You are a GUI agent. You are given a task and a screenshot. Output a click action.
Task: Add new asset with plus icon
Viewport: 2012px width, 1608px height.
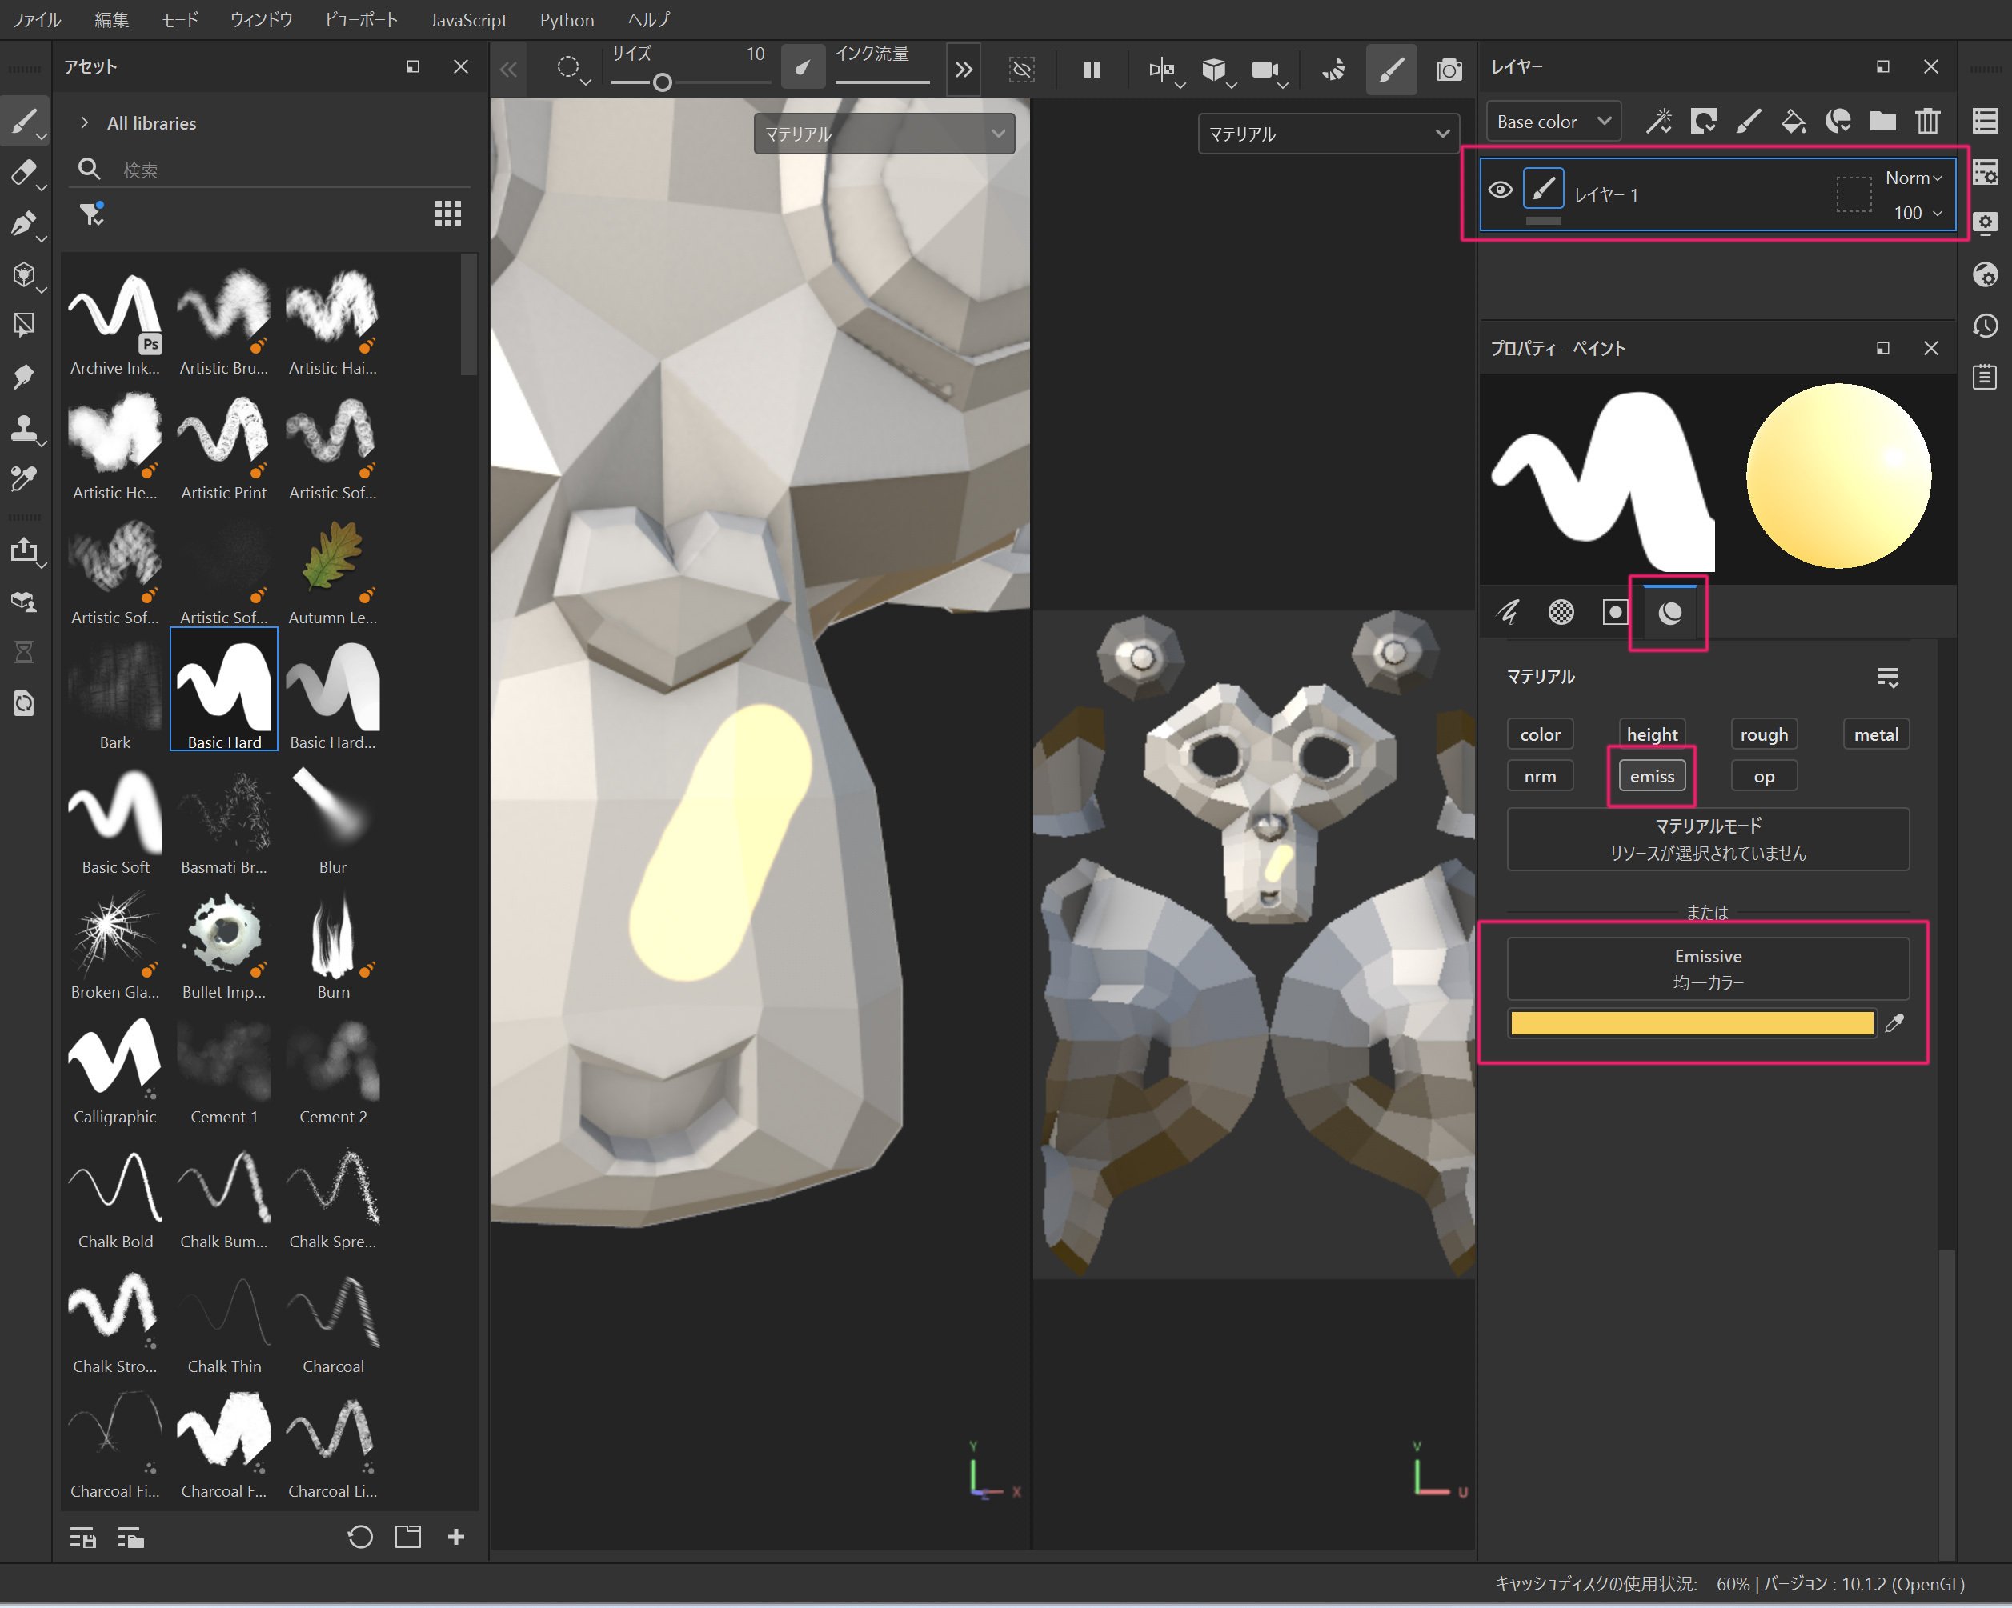(456, 1536)
